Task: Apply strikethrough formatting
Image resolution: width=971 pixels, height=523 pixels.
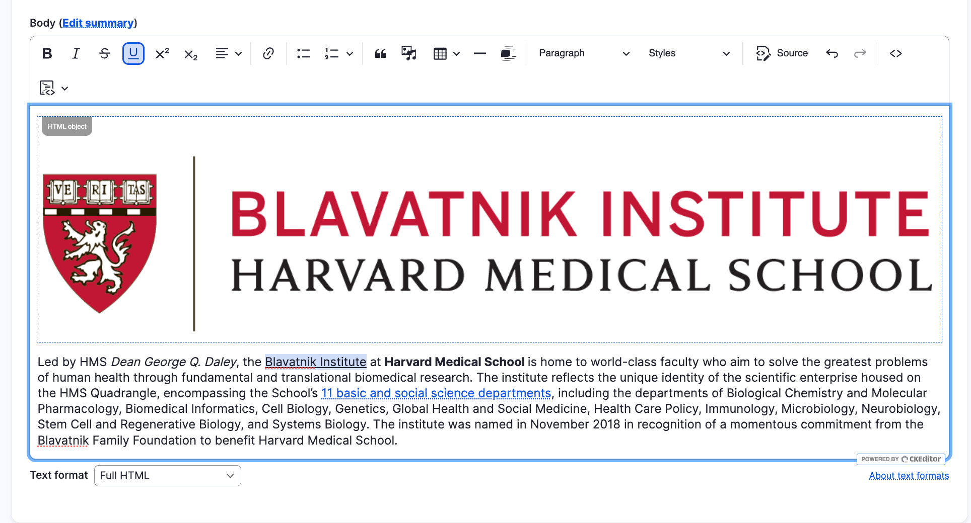Action: [x=104, y=53]
